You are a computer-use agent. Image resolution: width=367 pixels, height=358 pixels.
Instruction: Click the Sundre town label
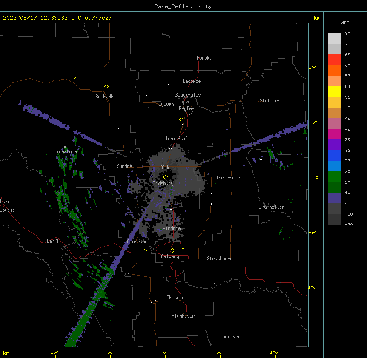coord(124,166)
